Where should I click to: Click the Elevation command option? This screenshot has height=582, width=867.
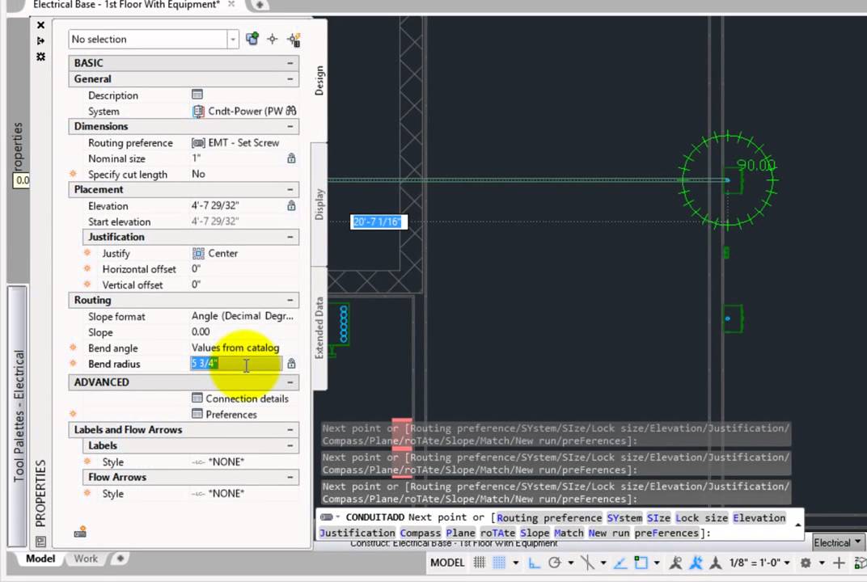759,518
